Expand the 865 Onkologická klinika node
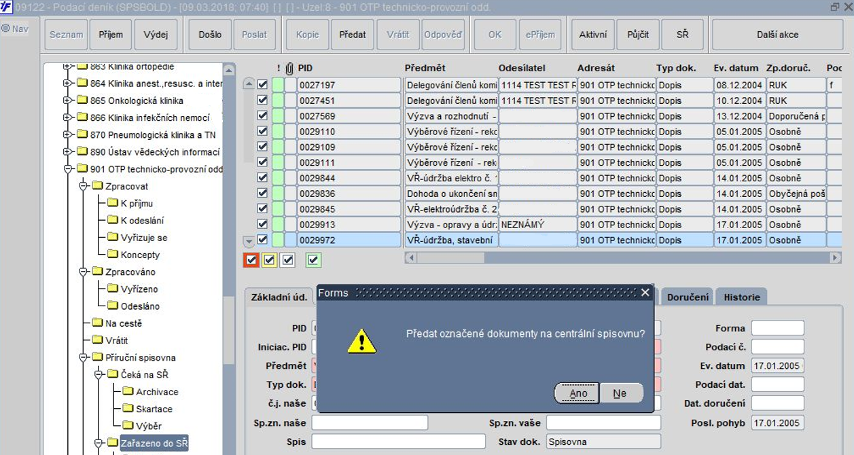Screen dimensions: 854x455 pos(67,101)
